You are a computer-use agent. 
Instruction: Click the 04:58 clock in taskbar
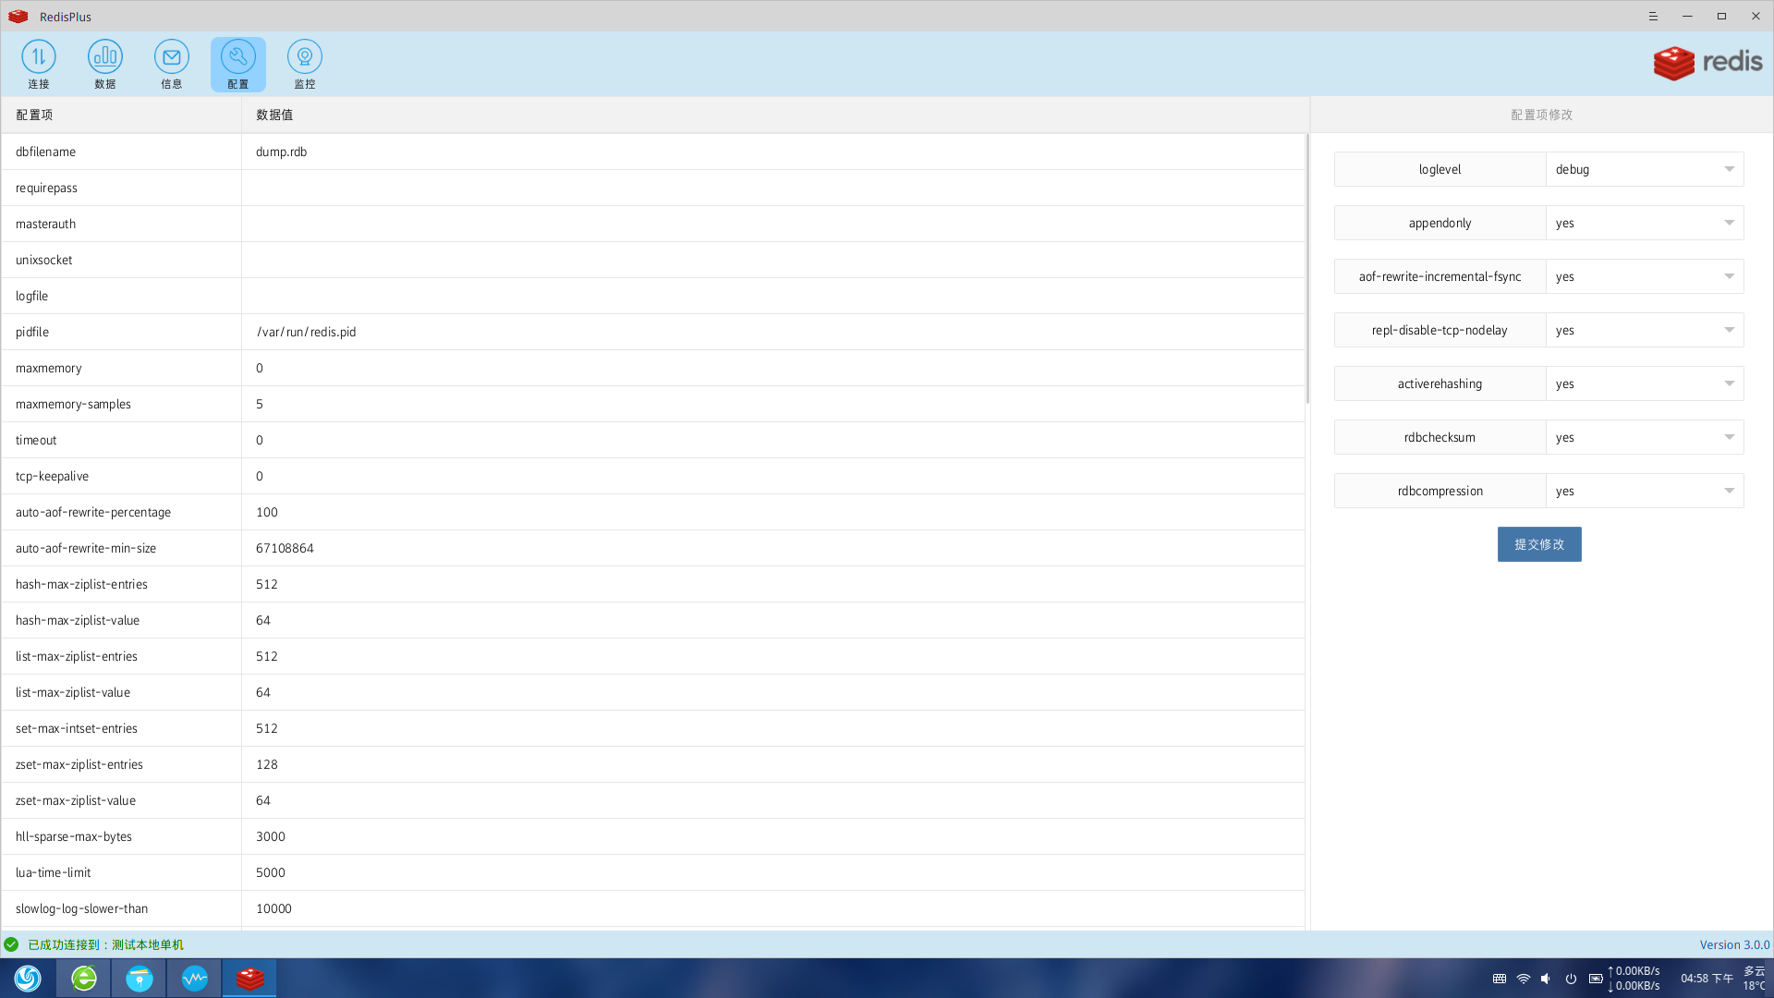click(1707, 979)
